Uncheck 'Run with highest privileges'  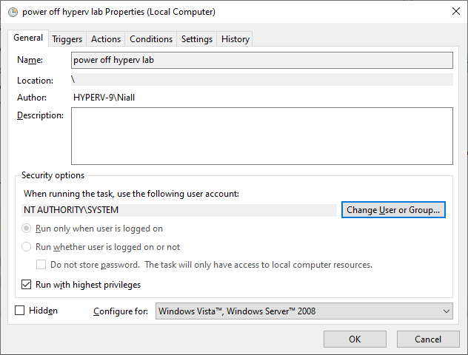pyautogui.click(x=26, y=284)
